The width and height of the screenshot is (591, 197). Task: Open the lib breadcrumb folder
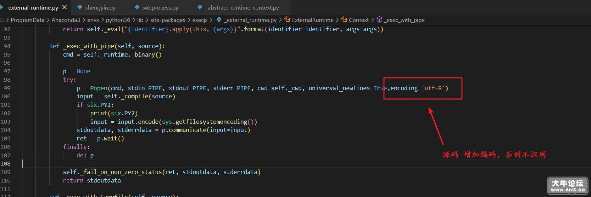point(140,20)
